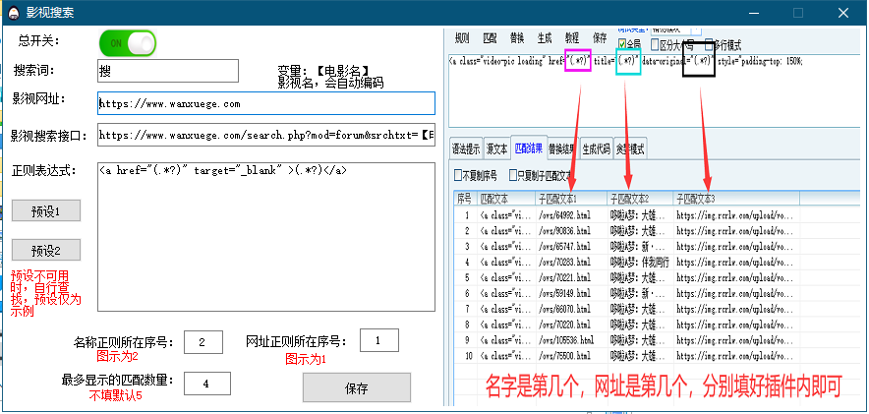Open the 规则 menu in the regex tool
This screenshot has height=414, width=869.
point(462,38)
